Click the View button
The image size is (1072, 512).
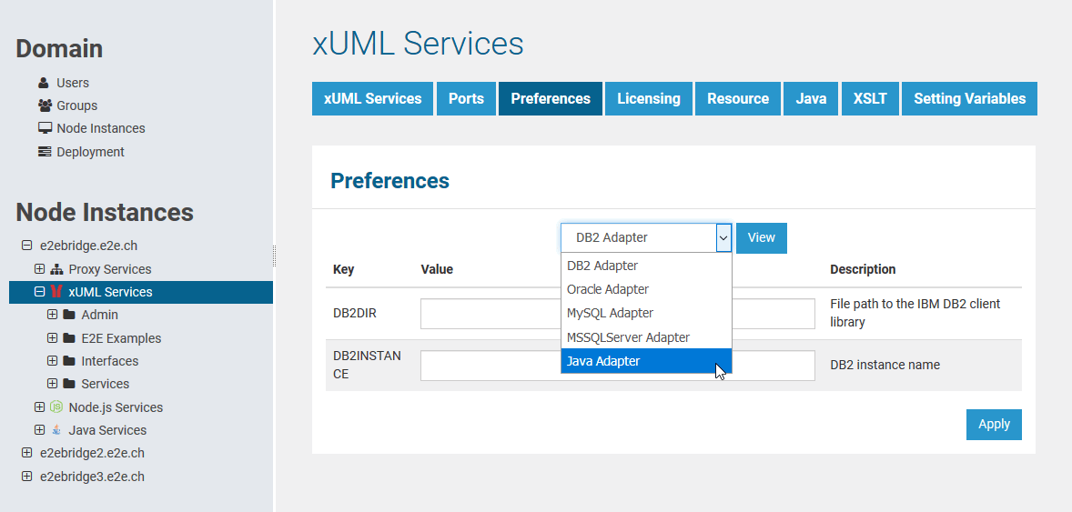[761, 237]
